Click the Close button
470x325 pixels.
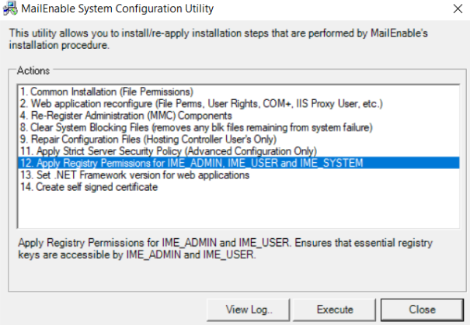click(x=422, y=309)
